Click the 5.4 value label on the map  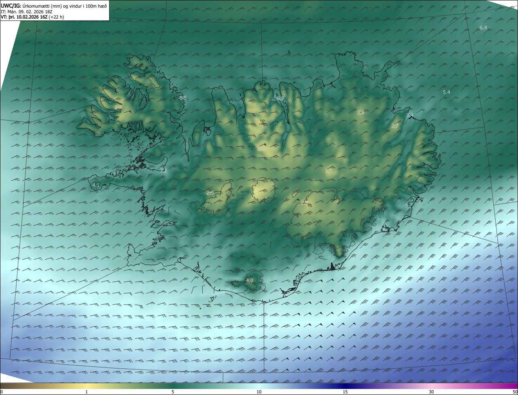click(x=446, y=92)
